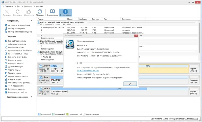Click the G: Заре... 71% partition block
The height and width of the screenshot is (122, 202).
(55, 68)
